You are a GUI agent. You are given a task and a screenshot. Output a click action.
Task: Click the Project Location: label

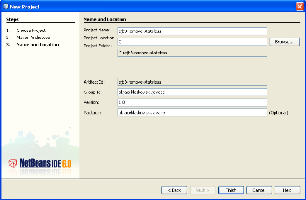(x=99, y=38)
